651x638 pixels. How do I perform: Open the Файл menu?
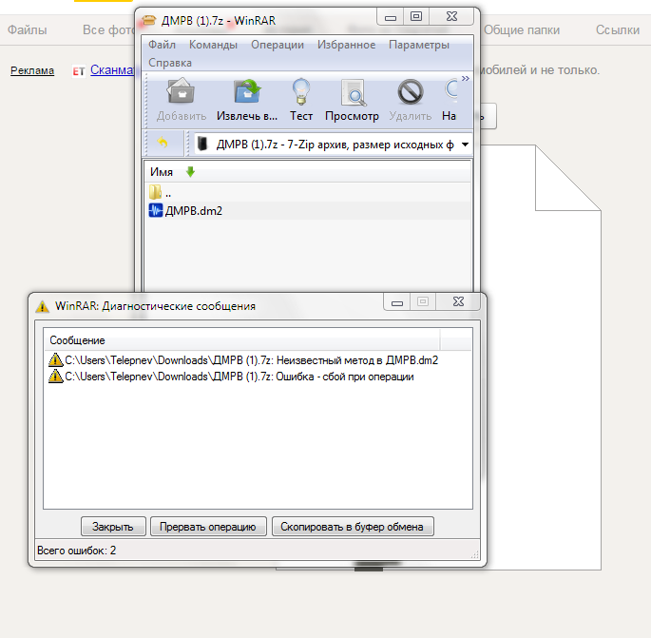162,45
